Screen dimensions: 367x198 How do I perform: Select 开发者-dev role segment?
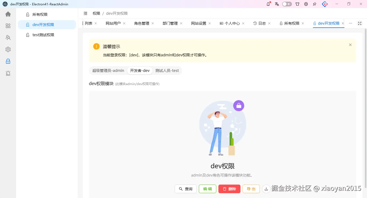point(140,71)
